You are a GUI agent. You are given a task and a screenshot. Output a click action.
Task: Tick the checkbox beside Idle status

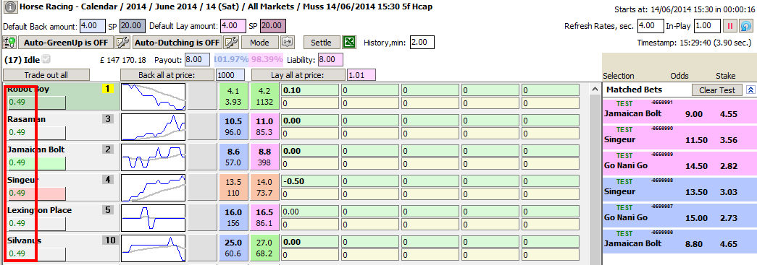coord(46,60)
